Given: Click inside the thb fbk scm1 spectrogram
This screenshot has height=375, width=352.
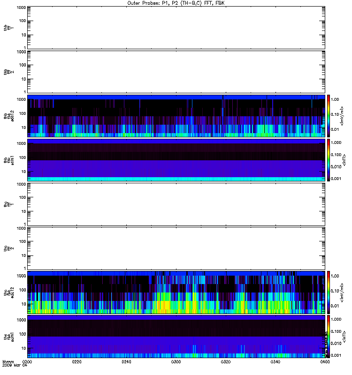Looking at the screenshot, I should [x=176, y=160].
